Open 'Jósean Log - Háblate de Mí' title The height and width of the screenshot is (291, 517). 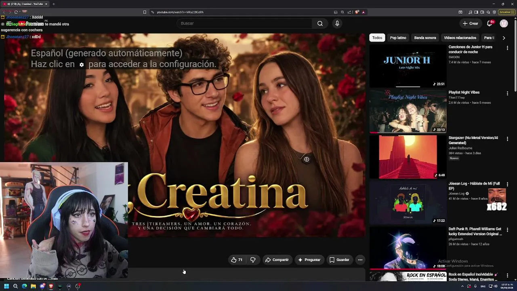coord(474,186)
